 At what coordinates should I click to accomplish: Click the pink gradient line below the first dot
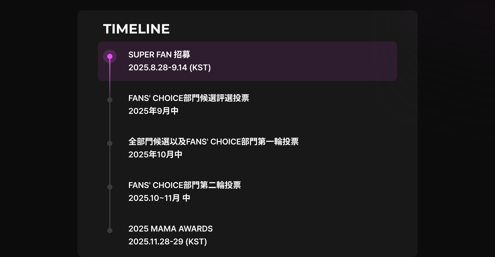click(x=110, y=77)
